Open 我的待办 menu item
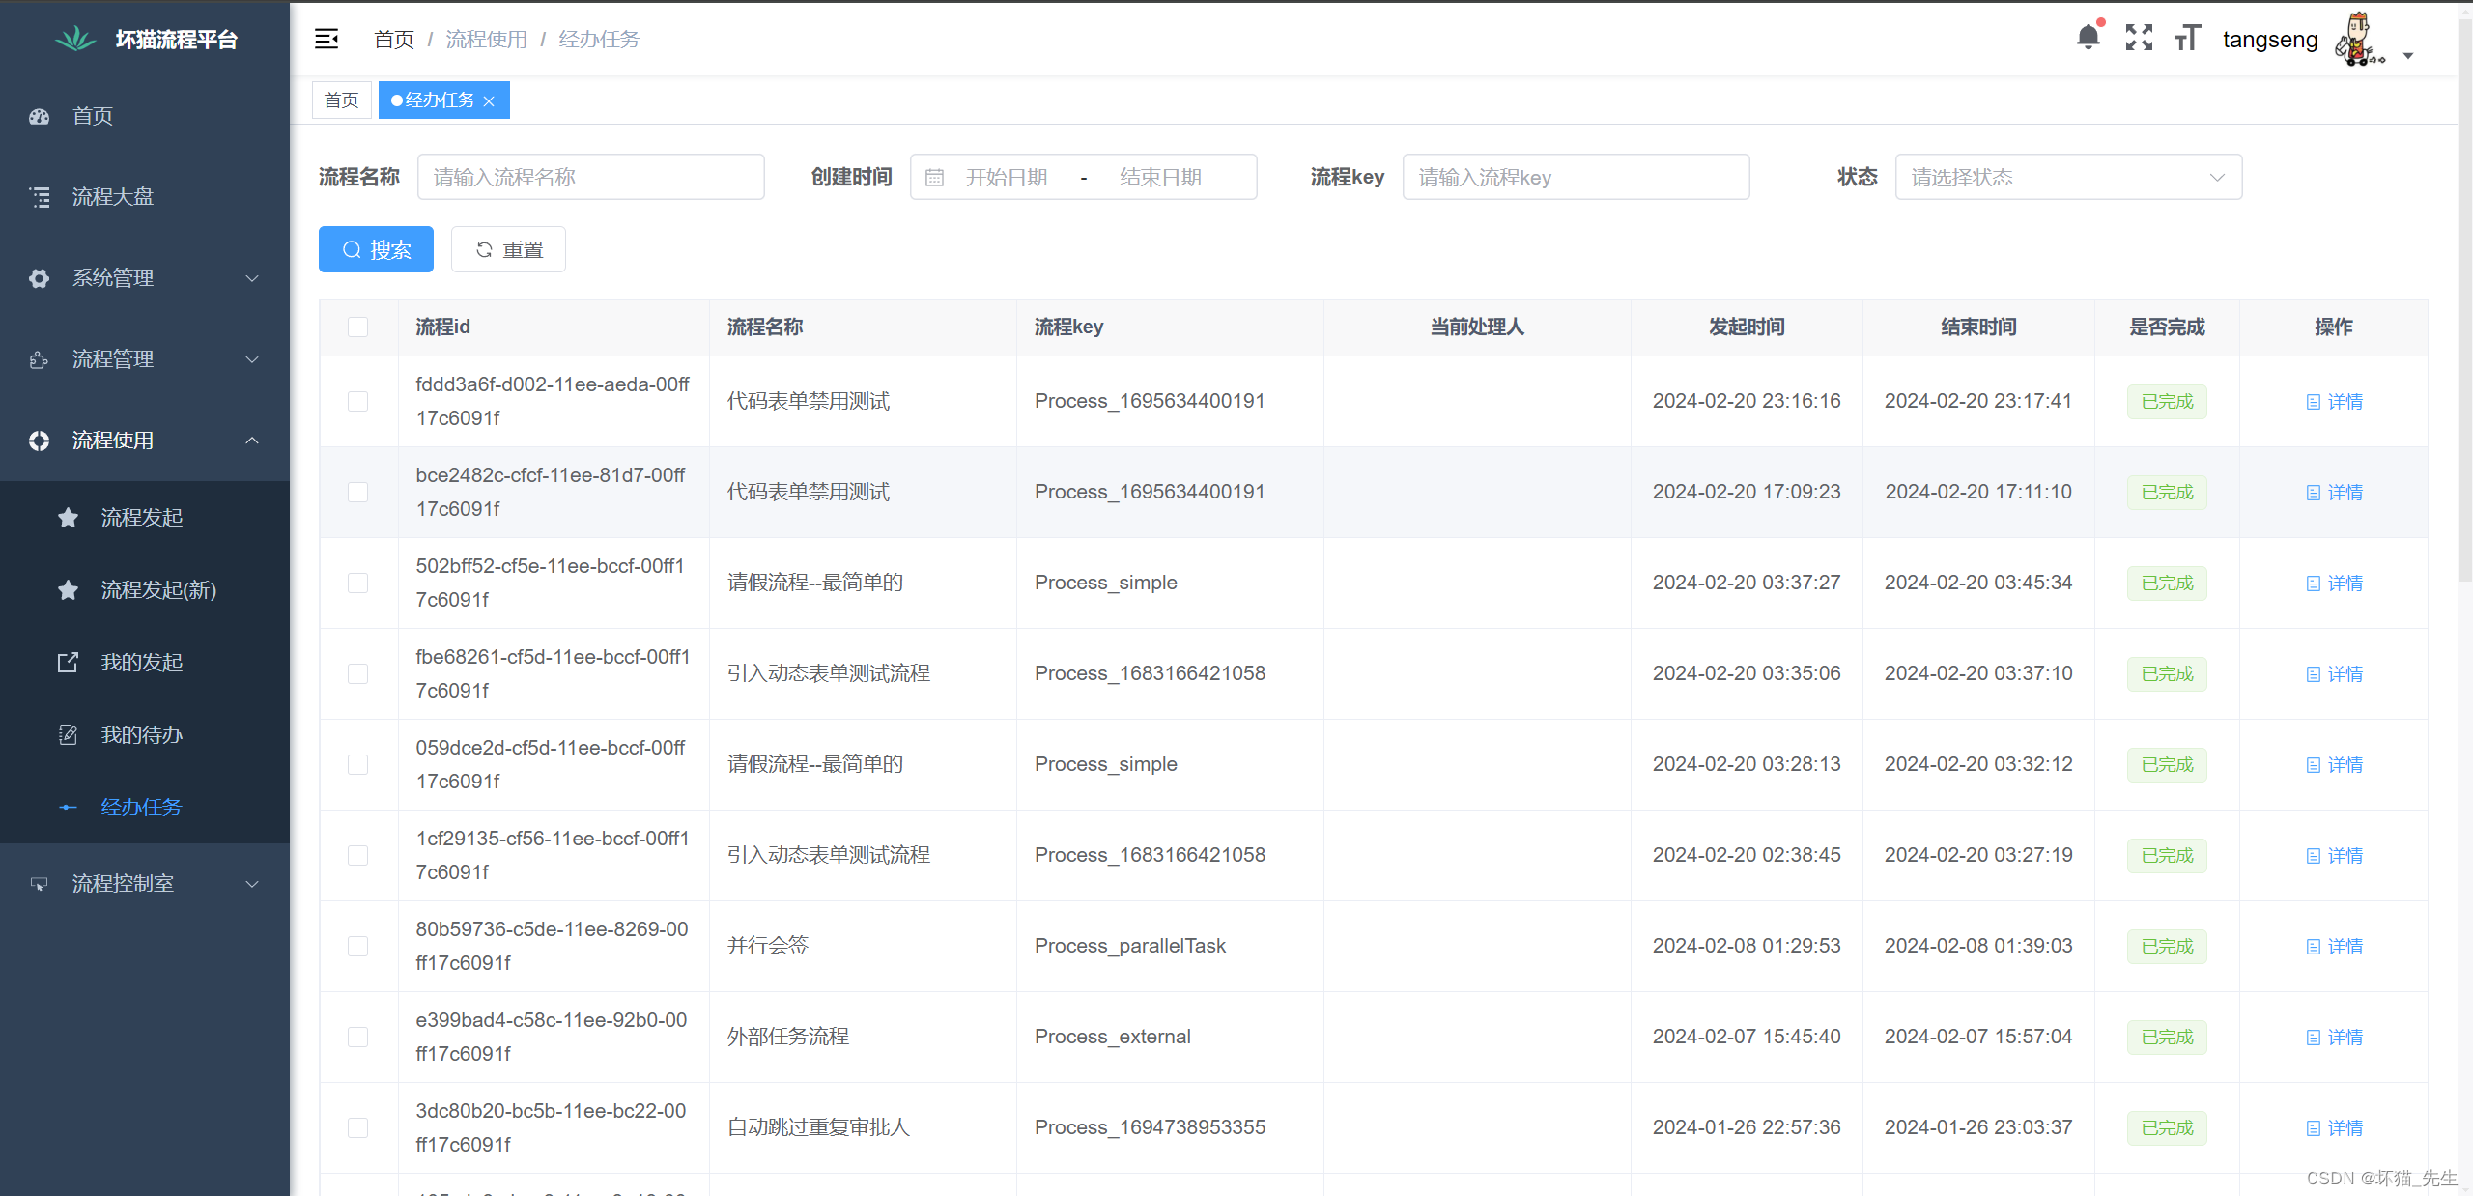The image size is (2473, 1196). [142, 735]
